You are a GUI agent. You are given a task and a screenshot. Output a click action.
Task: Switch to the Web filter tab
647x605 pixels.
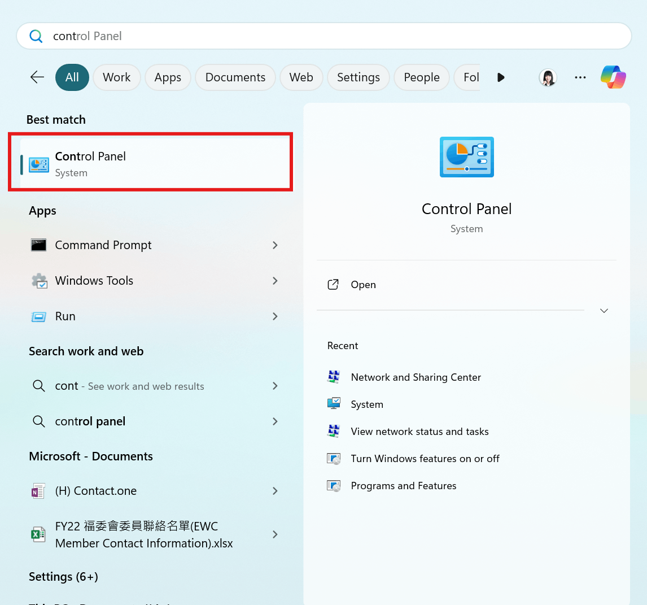[301, 77]
